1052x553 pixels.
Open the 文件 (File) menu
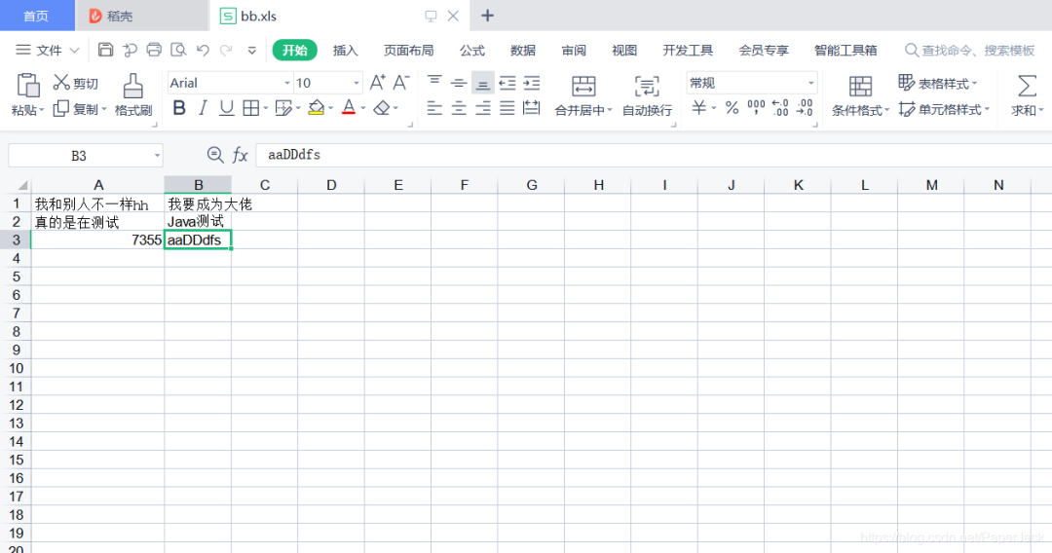coord(48,51)
